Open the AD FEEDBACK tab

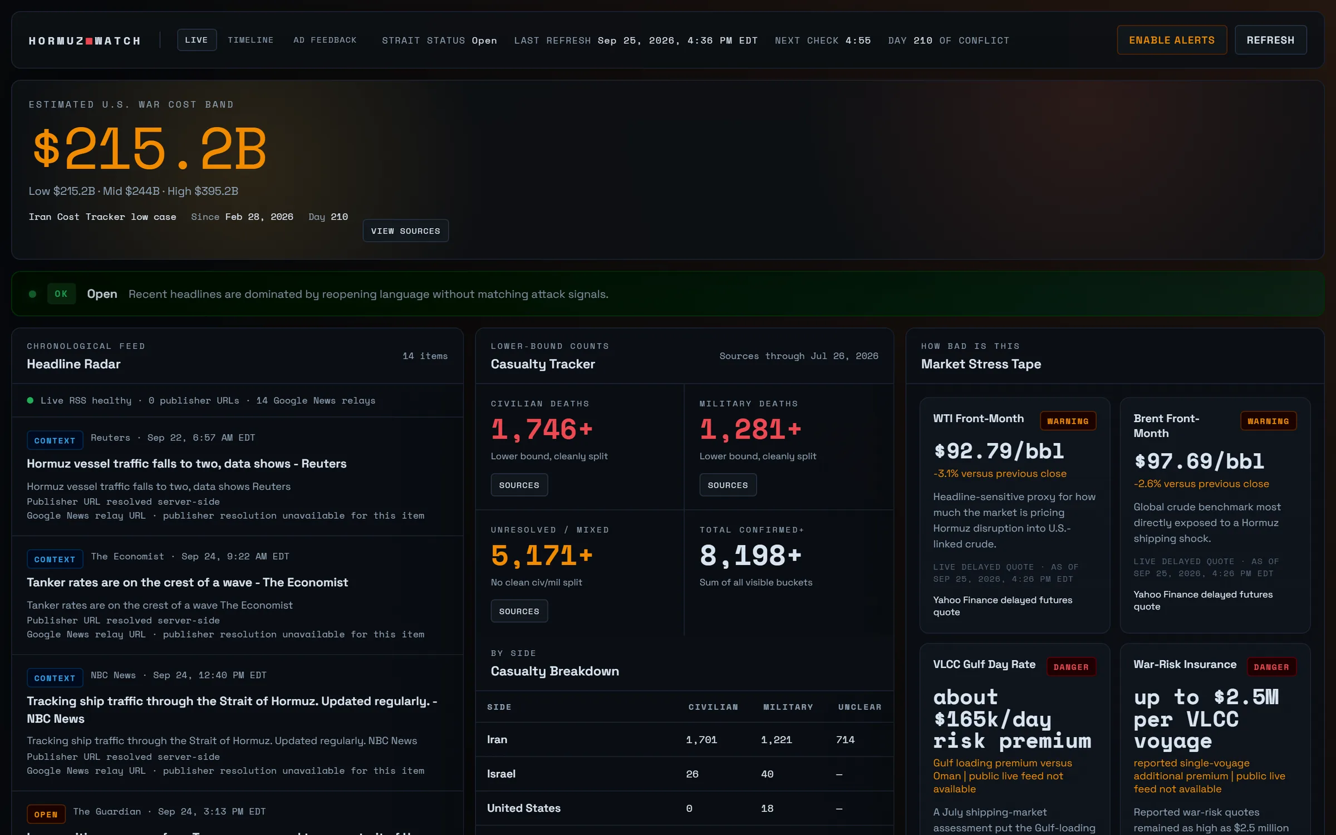tap(325, 40)
